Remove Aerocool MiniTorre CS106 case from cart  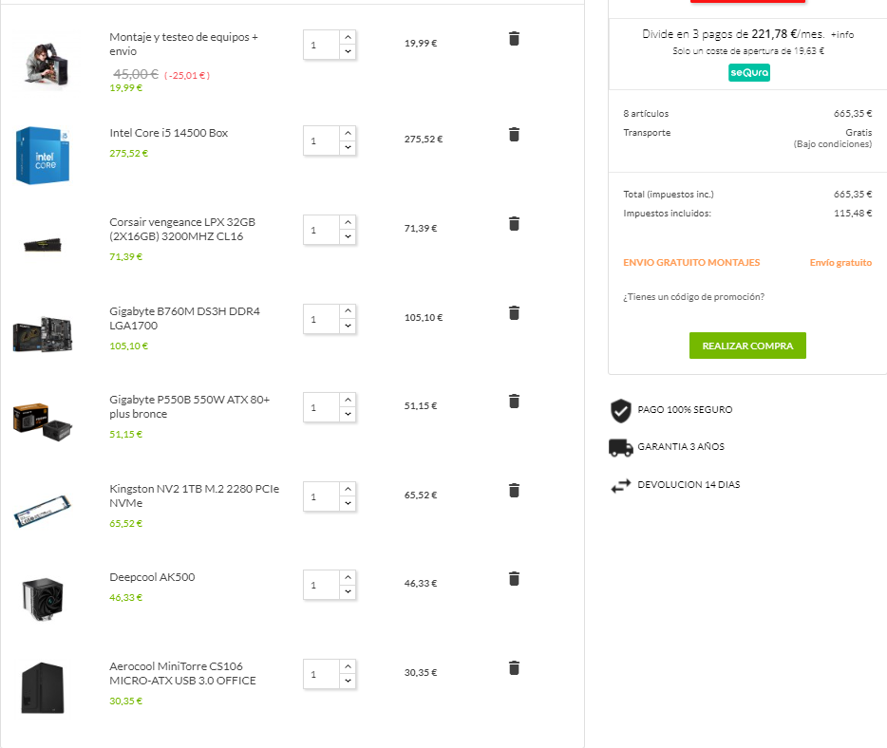[514, 668]
